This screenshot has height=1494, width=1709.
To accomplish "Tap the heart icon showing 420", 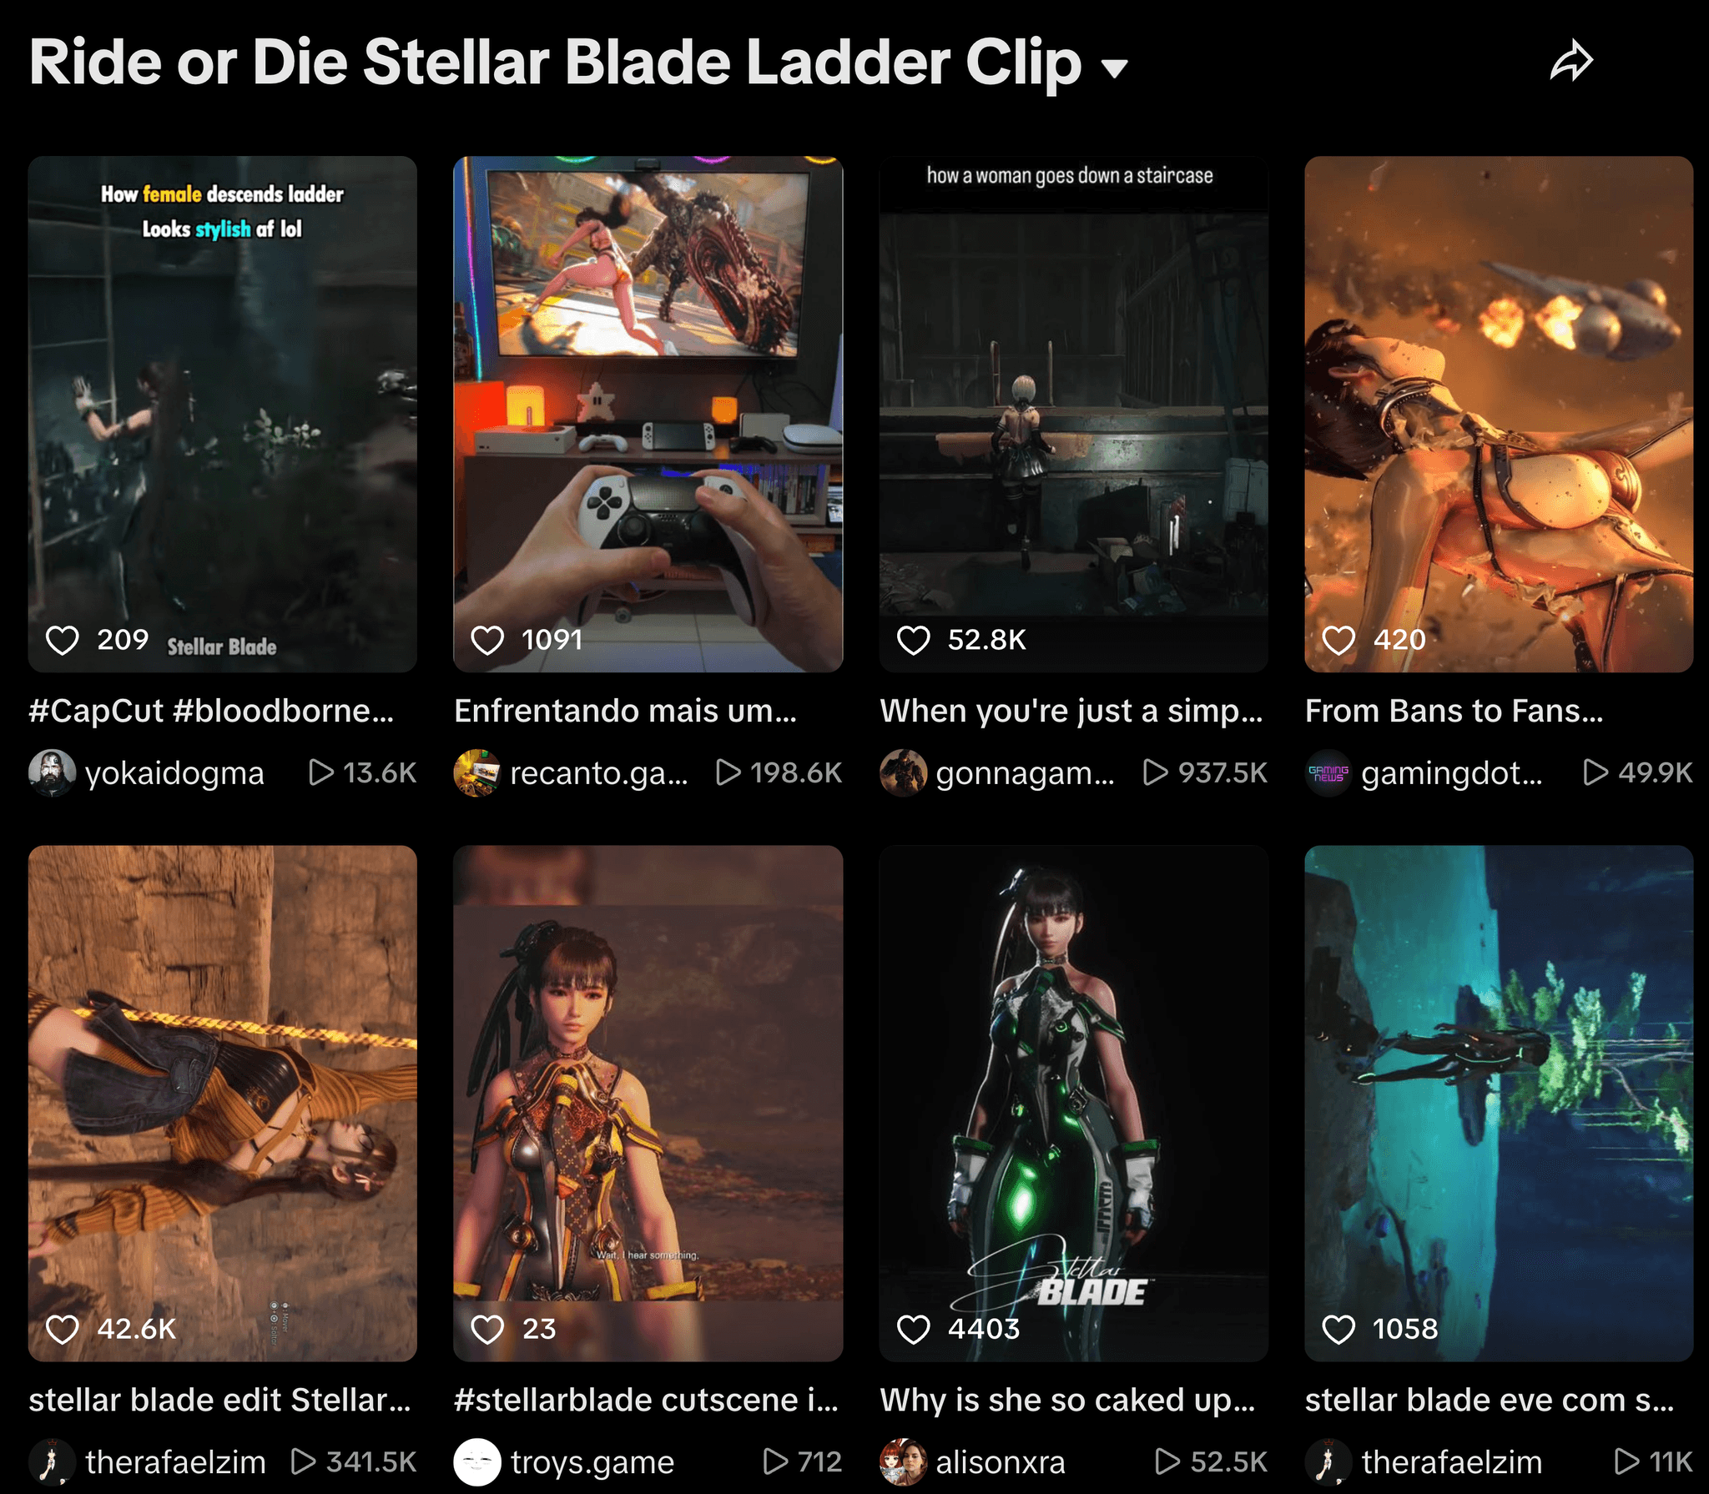I will pos(1338,640).
